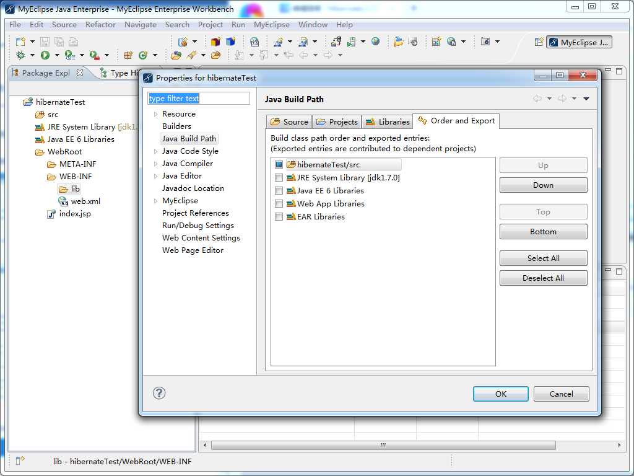The image size is (634, 476).
Task: Click the camera capture toolbar icon
Action: (485, 42)
